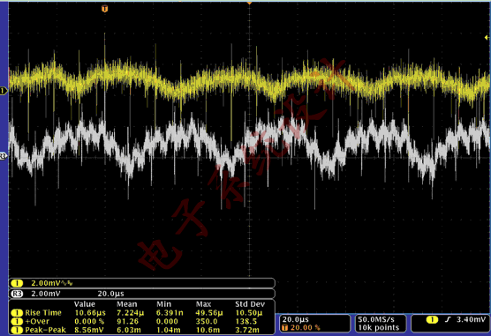Select the trigger level arrow on right edge
491x336 pixels.
pos(487,38)
